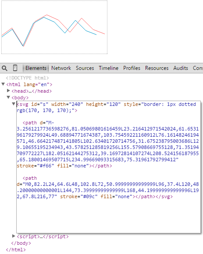Collapse the html lang="en" node
Viewport: 203px width, 254px height.
click(x=3, y=84)
